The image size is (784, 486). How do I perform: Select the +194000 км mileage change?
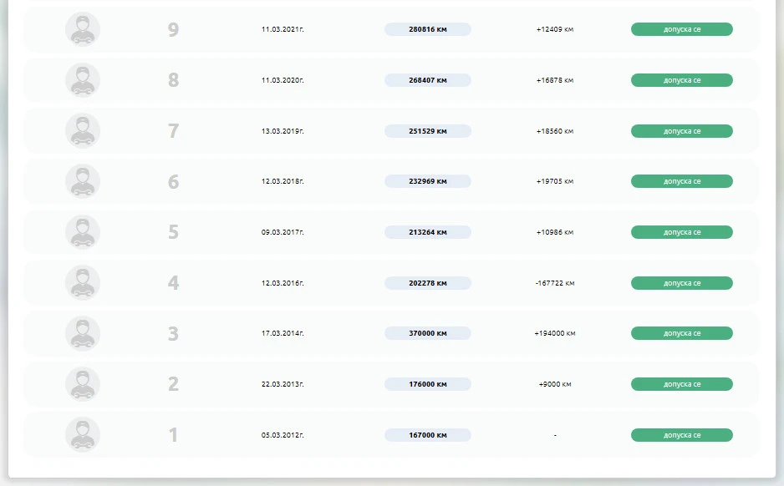[x=555, y=333]
